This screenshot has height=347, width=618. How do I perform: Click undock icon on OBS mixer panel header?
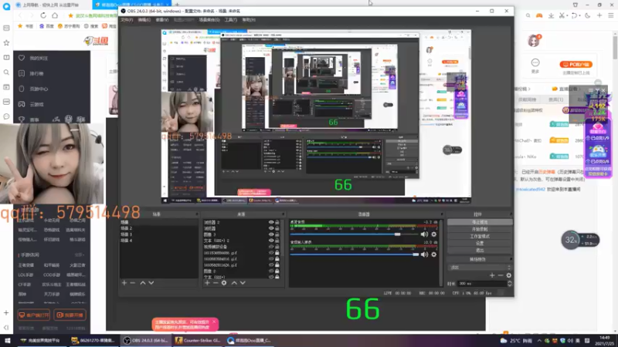[441, 214]
